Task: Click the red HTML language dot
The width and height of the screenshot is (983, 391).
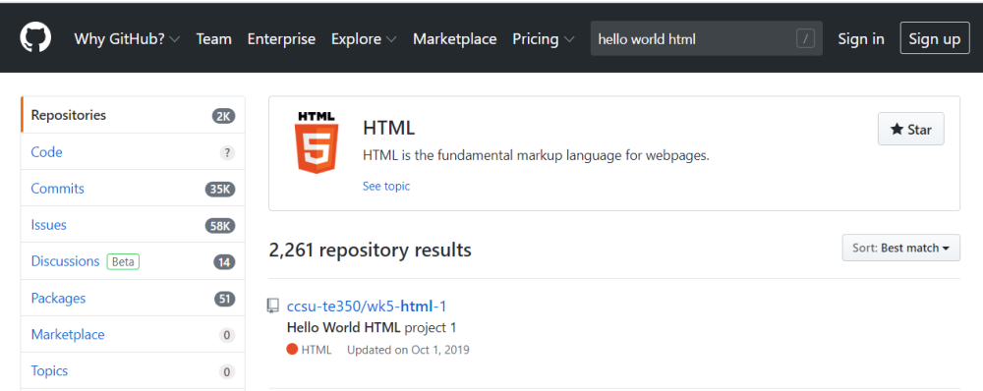Action: coord(292,349)
